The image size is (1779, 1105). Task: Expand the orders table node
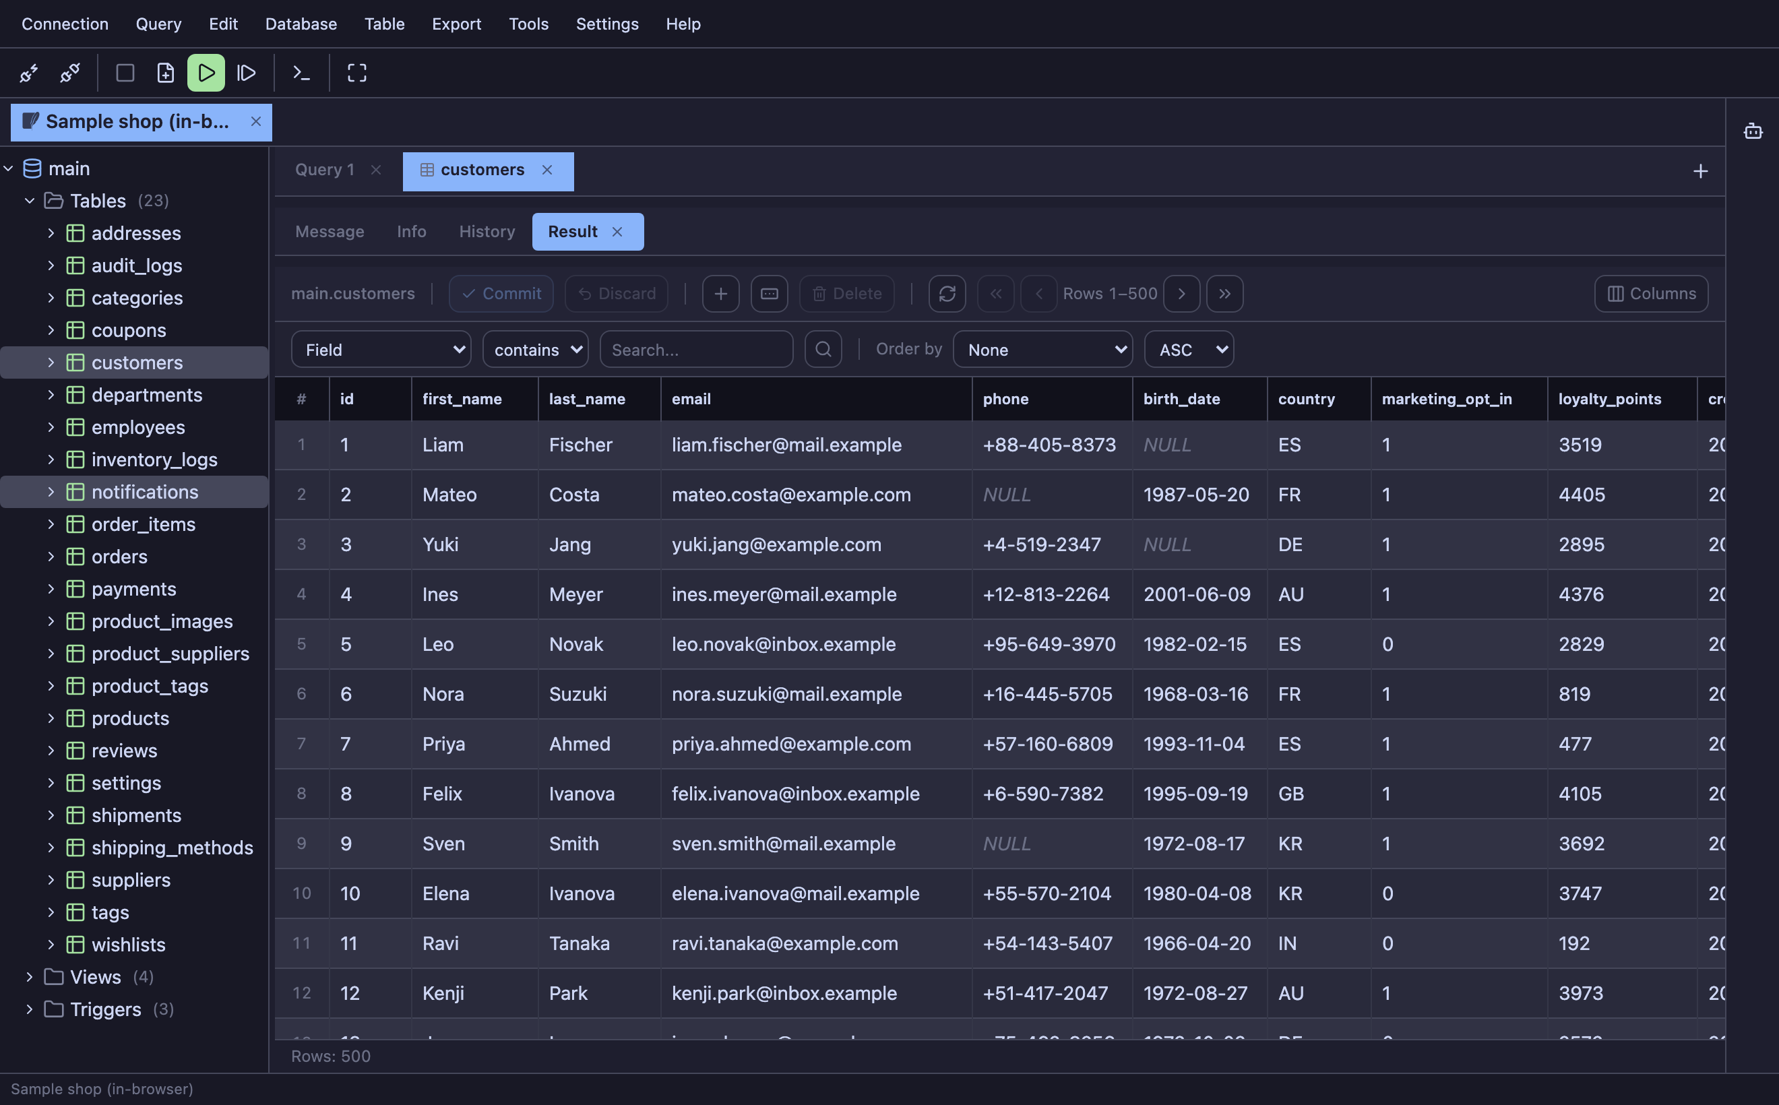pyautogui.click(x=51, y=557)
